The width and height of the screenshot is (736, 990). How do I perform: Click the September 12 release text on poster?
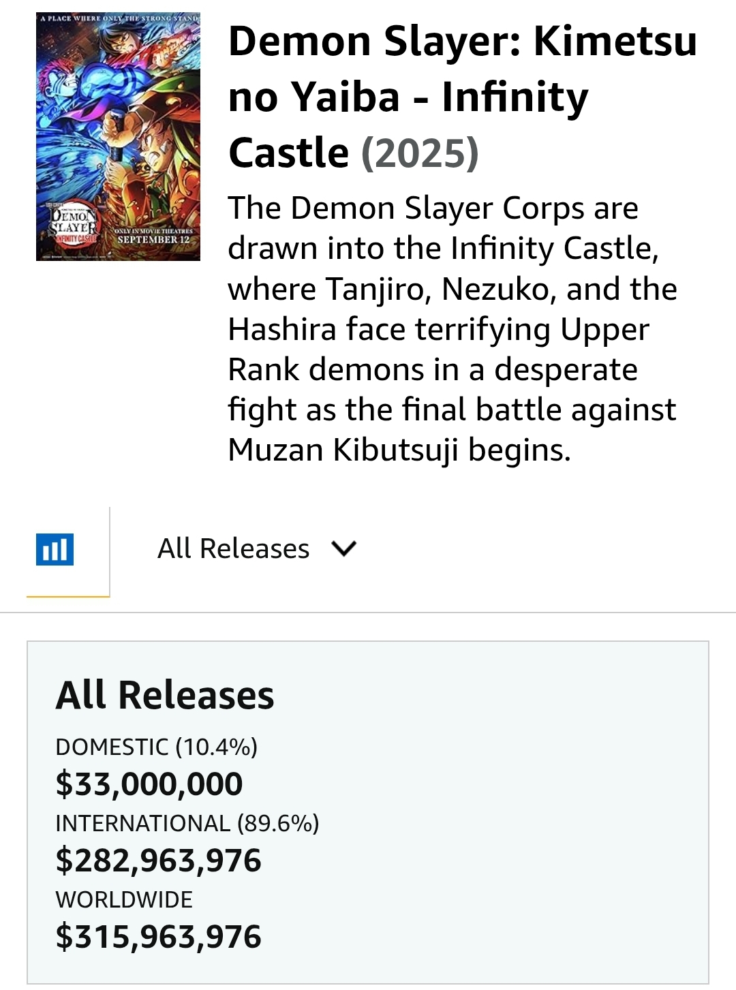click(x=153, y=239)
